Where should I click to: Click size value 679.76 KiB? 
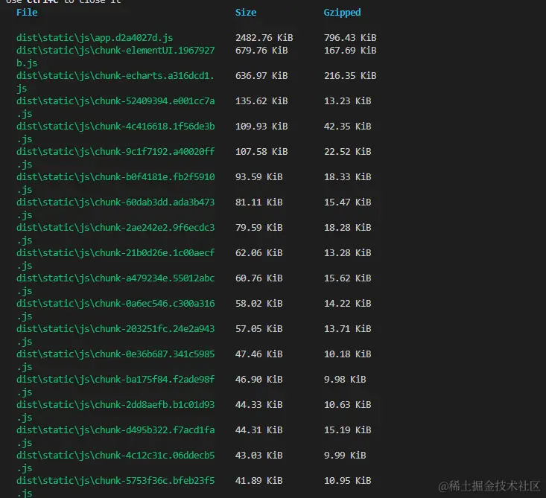[x=261, y=51]
